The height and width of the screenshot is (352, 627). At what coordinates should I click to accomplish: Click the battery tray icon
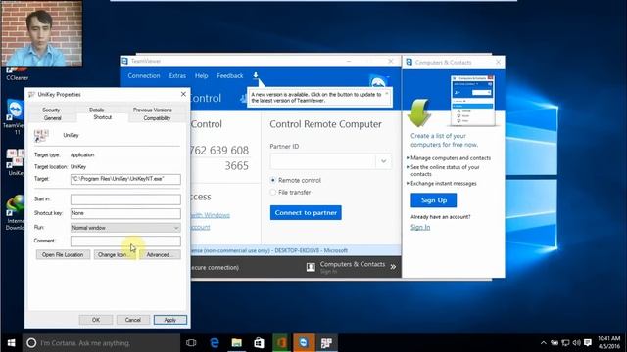tap(555, 343)
